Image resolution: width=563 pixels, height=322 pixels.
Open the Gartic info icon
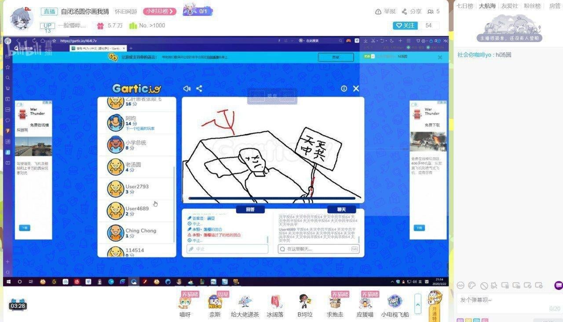344,89
